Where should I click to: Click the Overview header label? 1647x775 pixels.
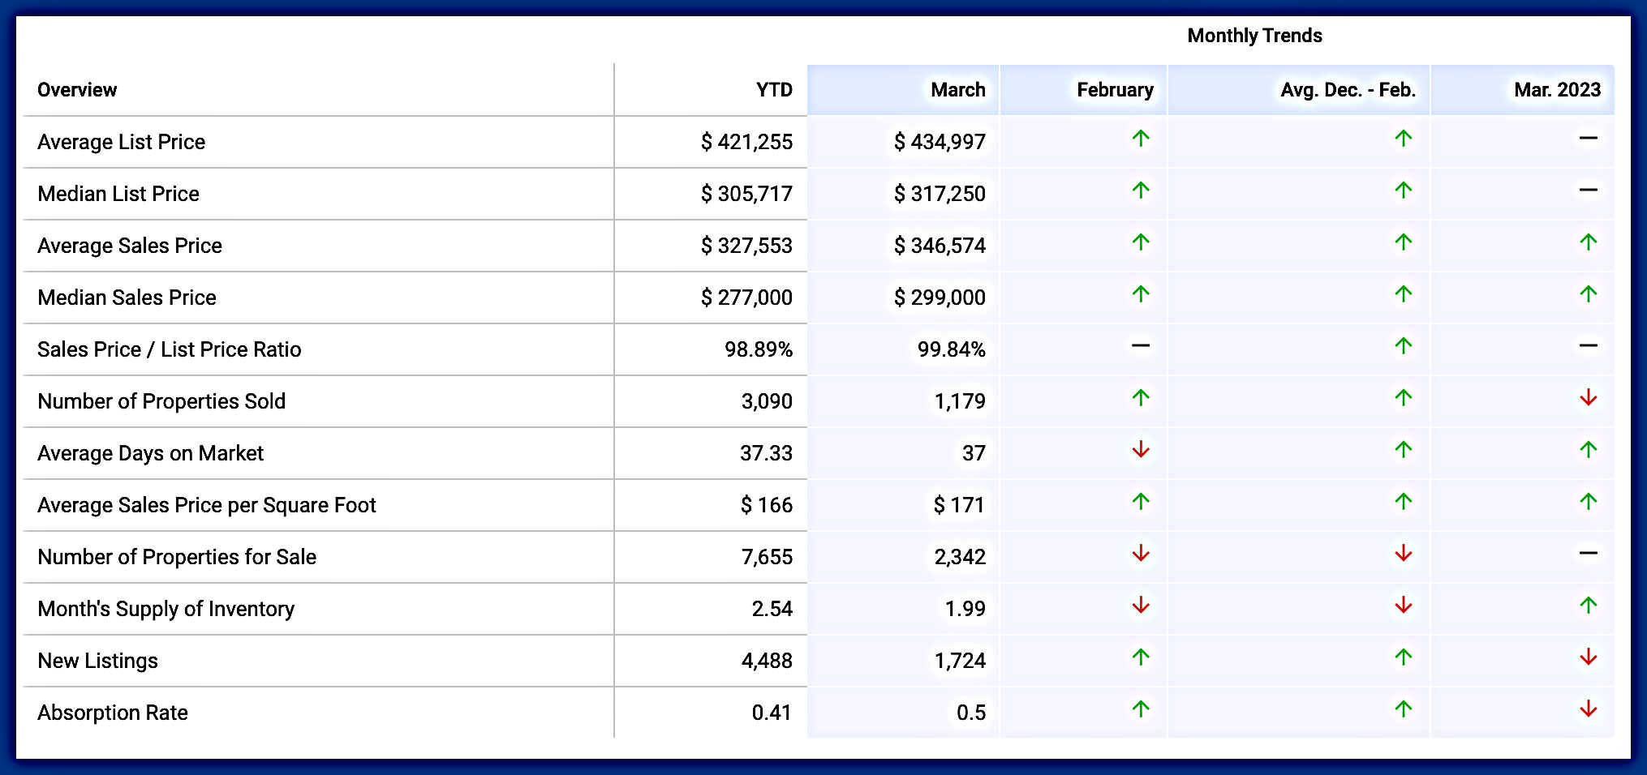77,90
